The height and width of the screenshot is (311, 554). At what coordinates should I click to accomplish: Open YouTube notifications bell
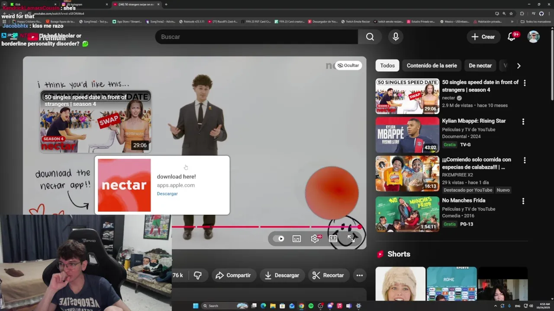[x=512, y=37]
